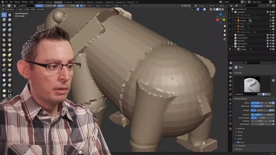Image resolution: width=276 pixels, height=155 pixels.
Task: Enable the Dyntopo panel checkbox
Action: click(237, 146)
